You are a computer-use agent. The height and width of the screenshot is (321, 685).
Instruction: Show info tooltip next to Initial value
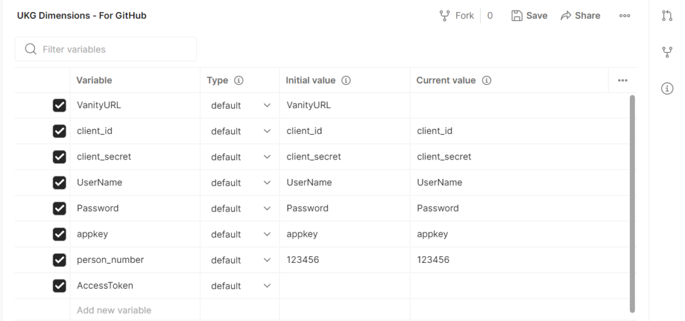pyautogui.click(x=346, y=80)
